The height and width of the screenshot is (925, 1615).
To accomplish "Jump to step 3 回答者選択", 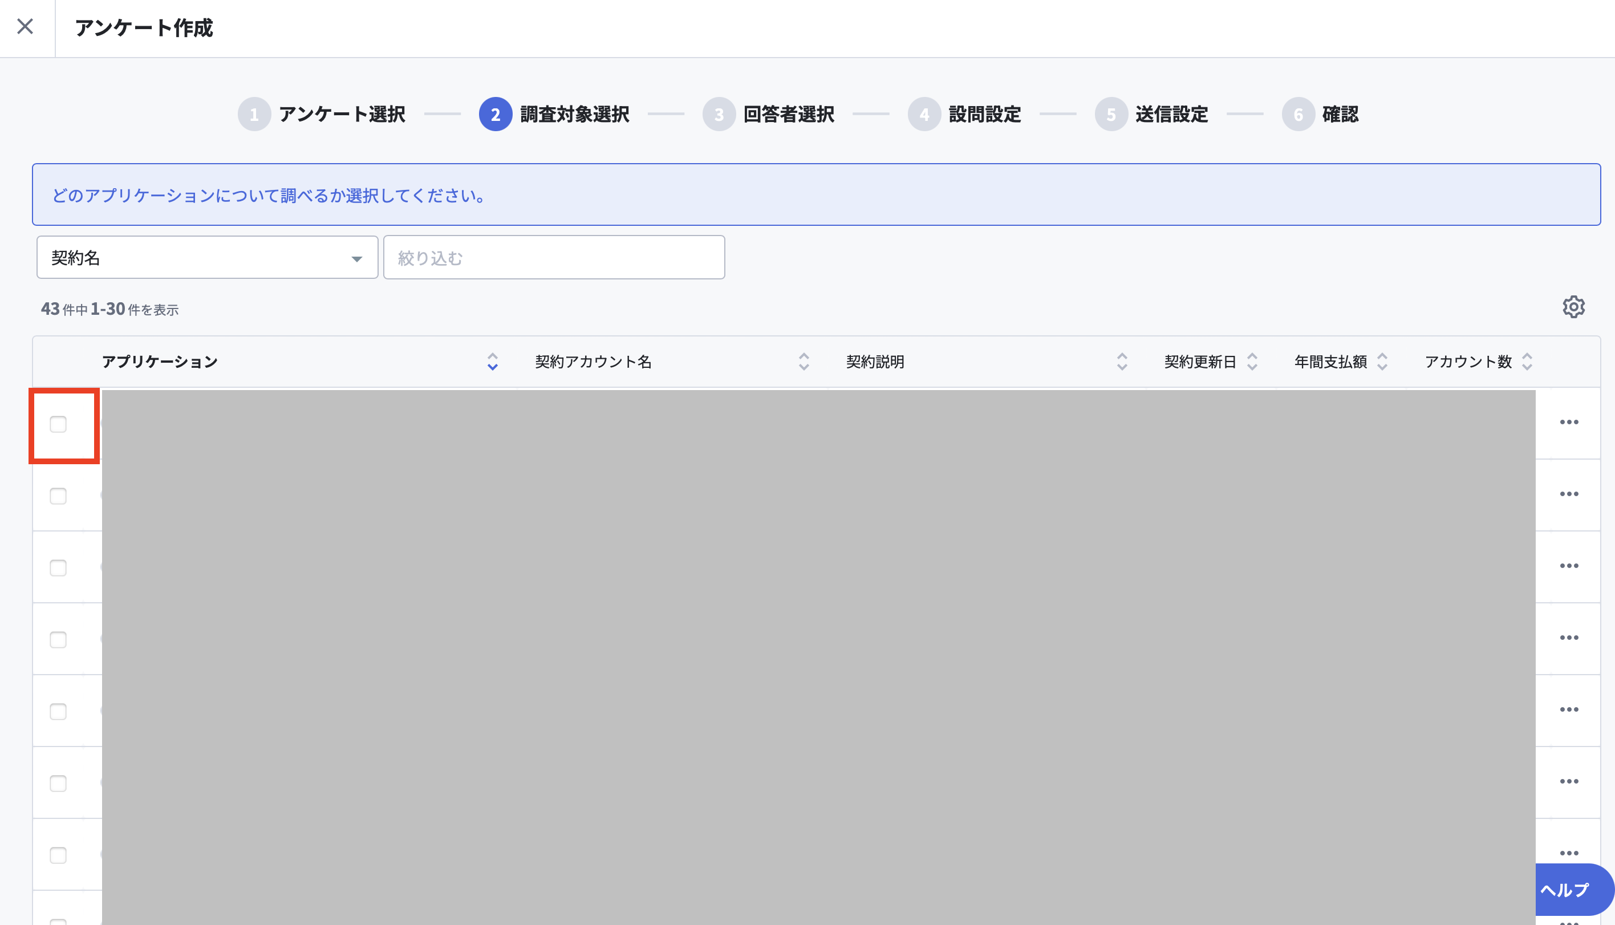I will 769,115.
